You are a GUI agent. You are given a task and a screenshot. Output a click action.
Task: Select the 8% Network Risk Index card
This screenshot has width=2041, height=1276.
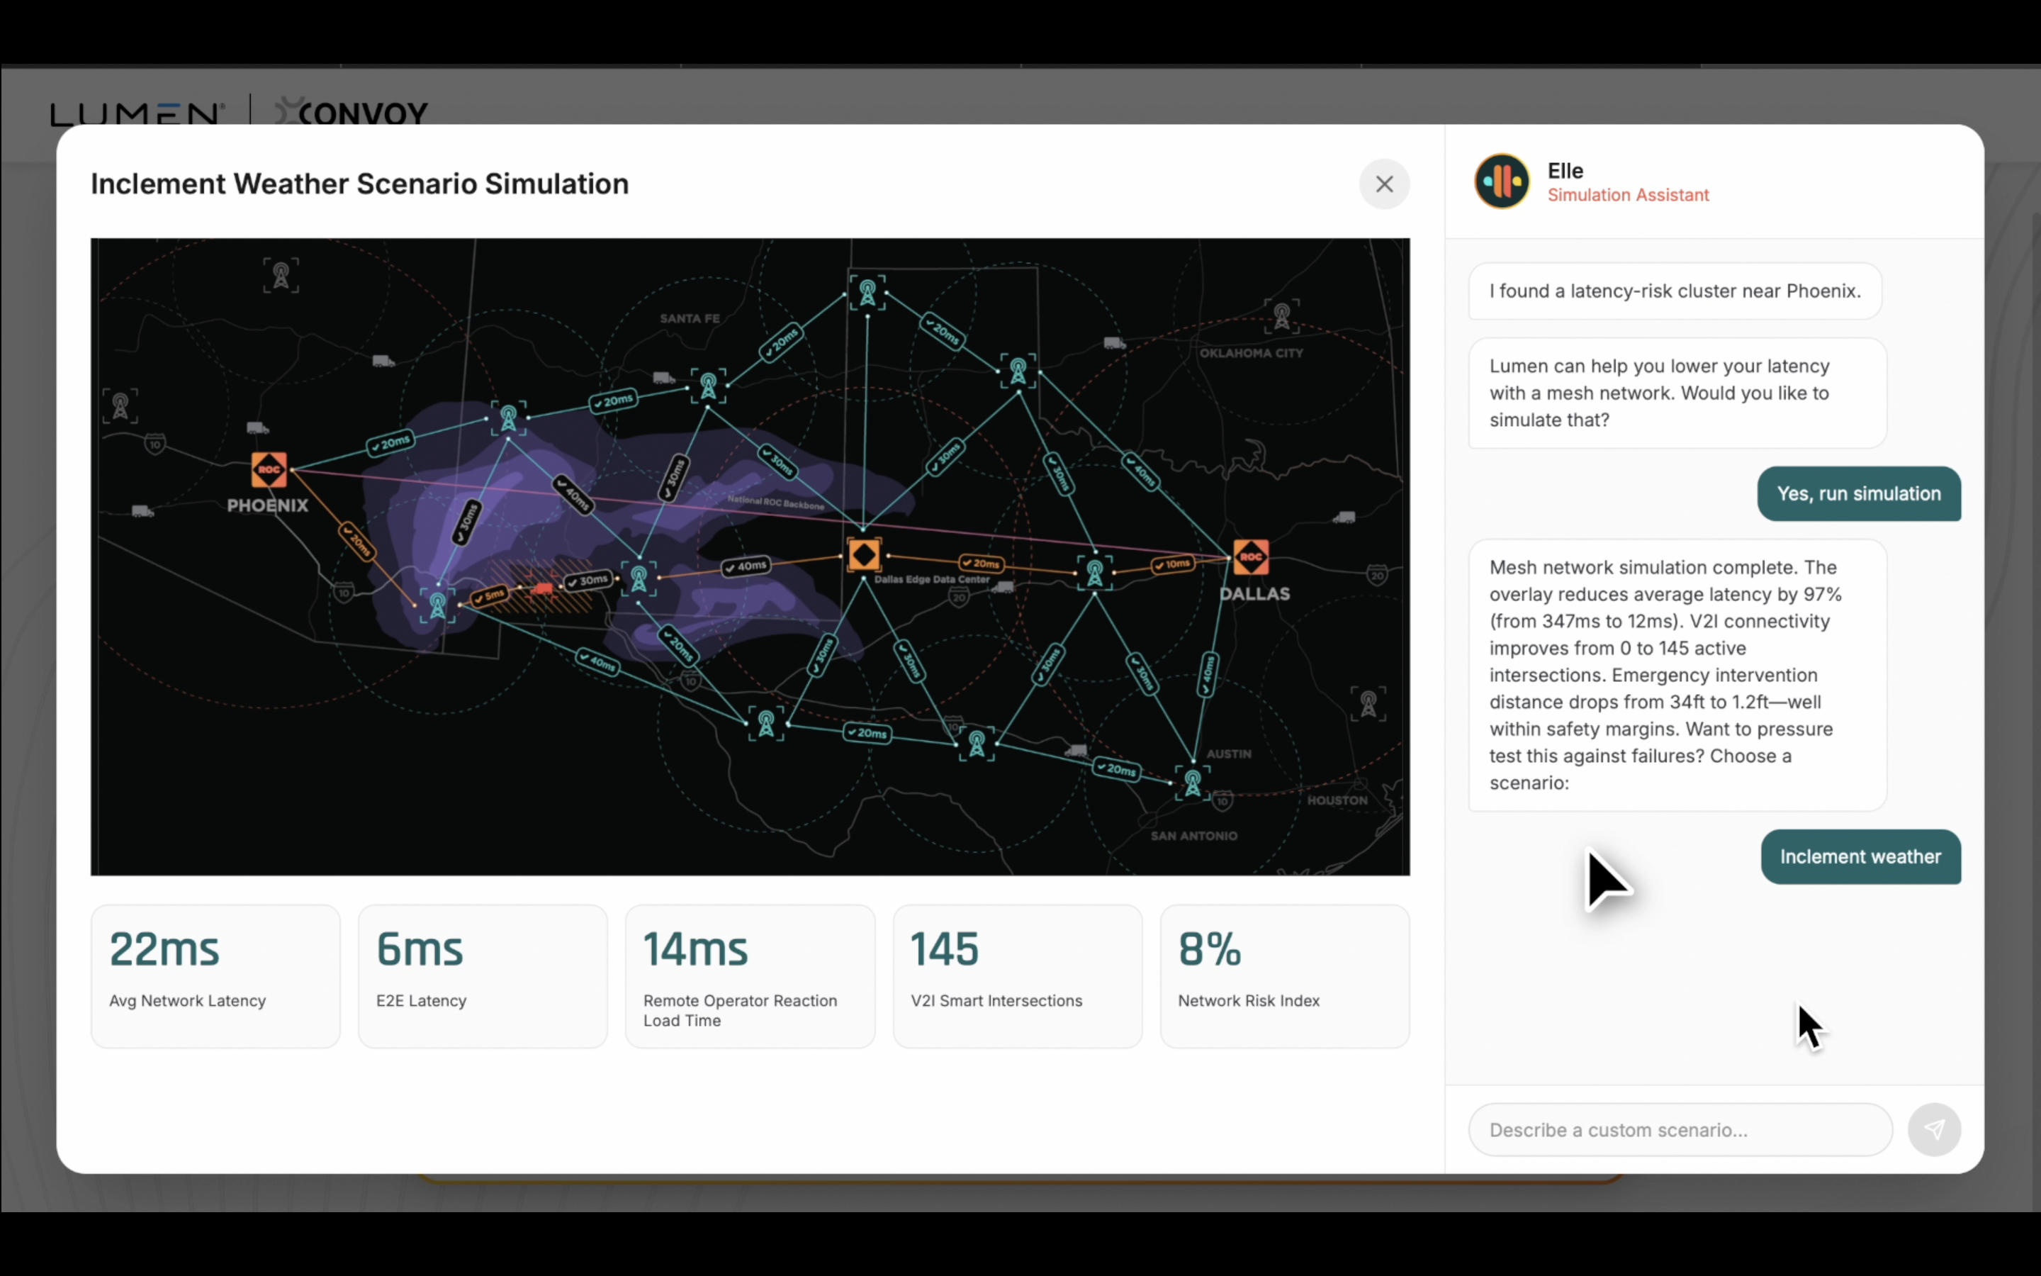point(1284,976)
